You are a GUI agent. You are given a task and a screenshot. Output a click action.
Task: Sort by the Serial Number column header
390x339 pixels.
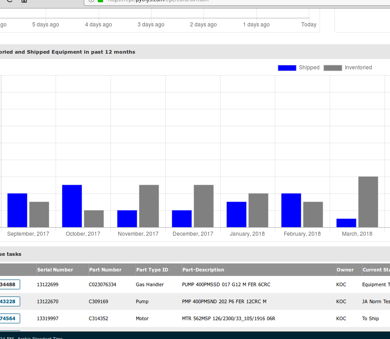(x=55, y=270)
